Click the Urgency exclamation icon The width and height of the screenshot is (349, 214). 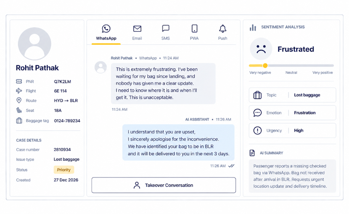257,130
